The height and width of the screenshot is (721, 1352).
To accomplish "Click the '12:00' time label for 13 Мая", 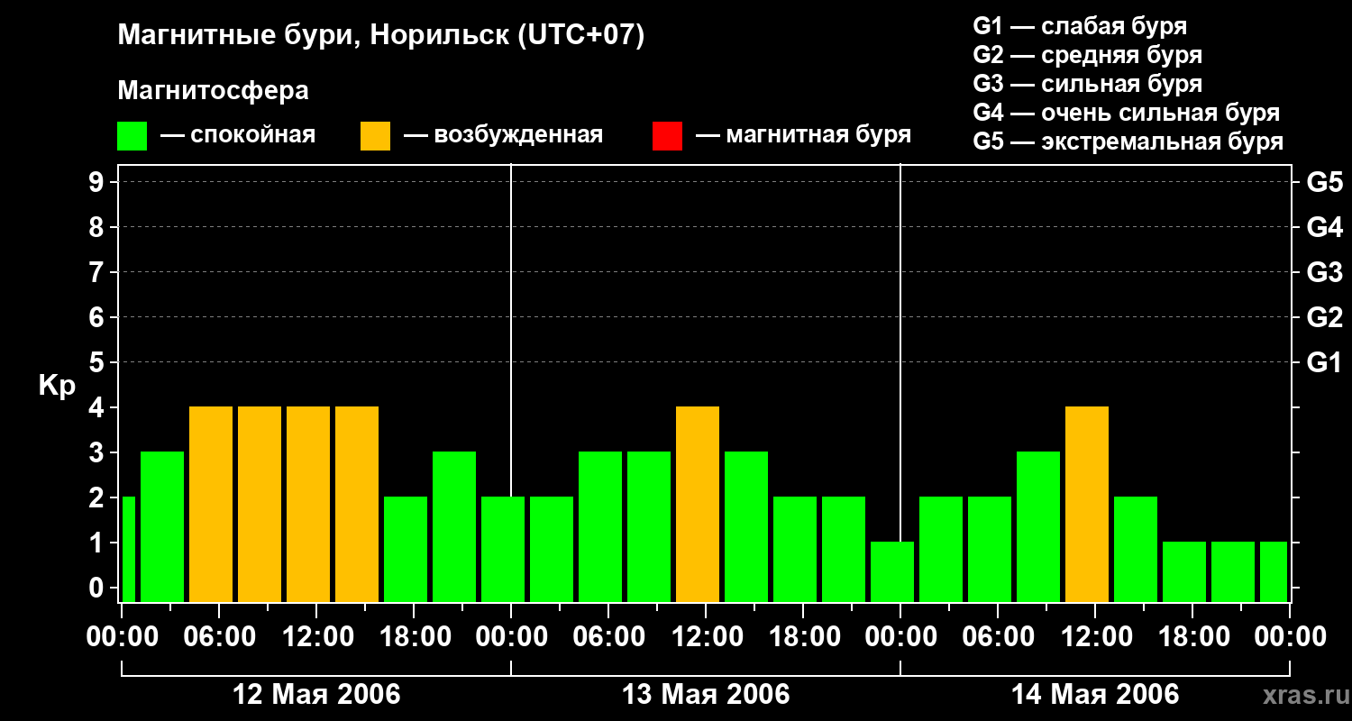I will pos(706,637).
